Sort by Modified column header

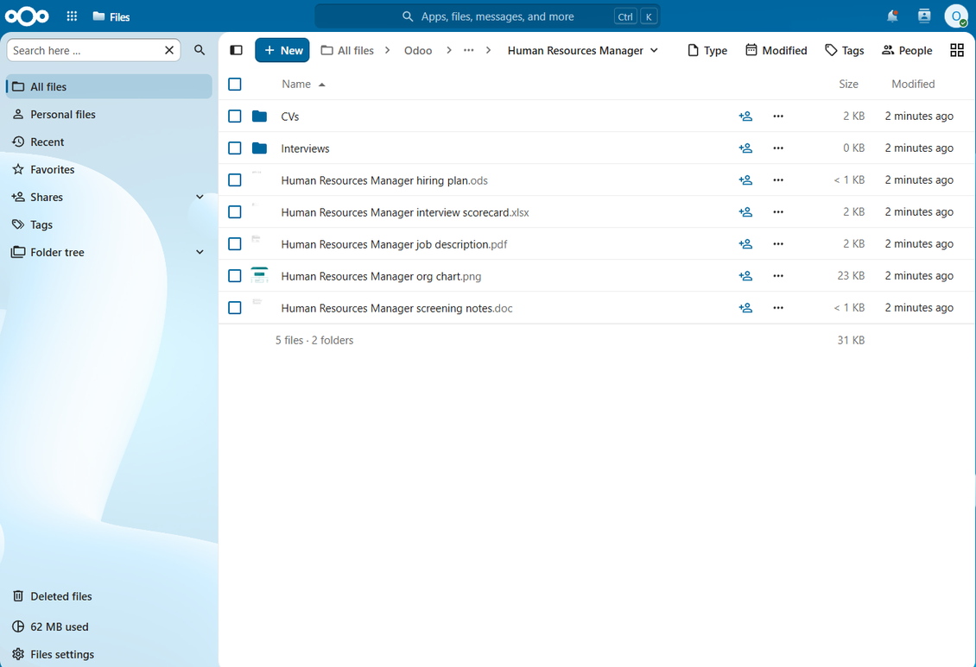912,84
